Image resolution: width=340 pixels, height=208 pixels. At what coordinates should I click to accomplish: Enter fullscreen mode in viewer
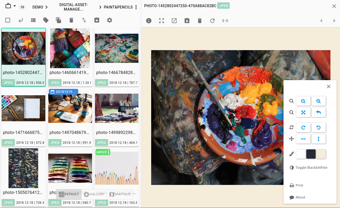(x=162, y=21)
